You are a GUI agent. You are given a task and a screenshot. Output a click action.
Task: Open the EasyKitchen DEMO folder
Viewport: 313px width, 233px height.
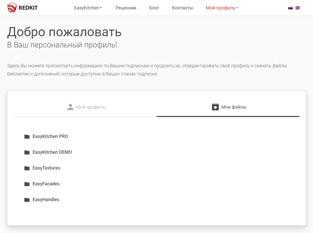(x=52, y=152)
